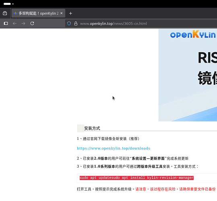Click the 安装方式 section heading
The width and height of the screenshot is (217, 201).
tap(92, 128)
